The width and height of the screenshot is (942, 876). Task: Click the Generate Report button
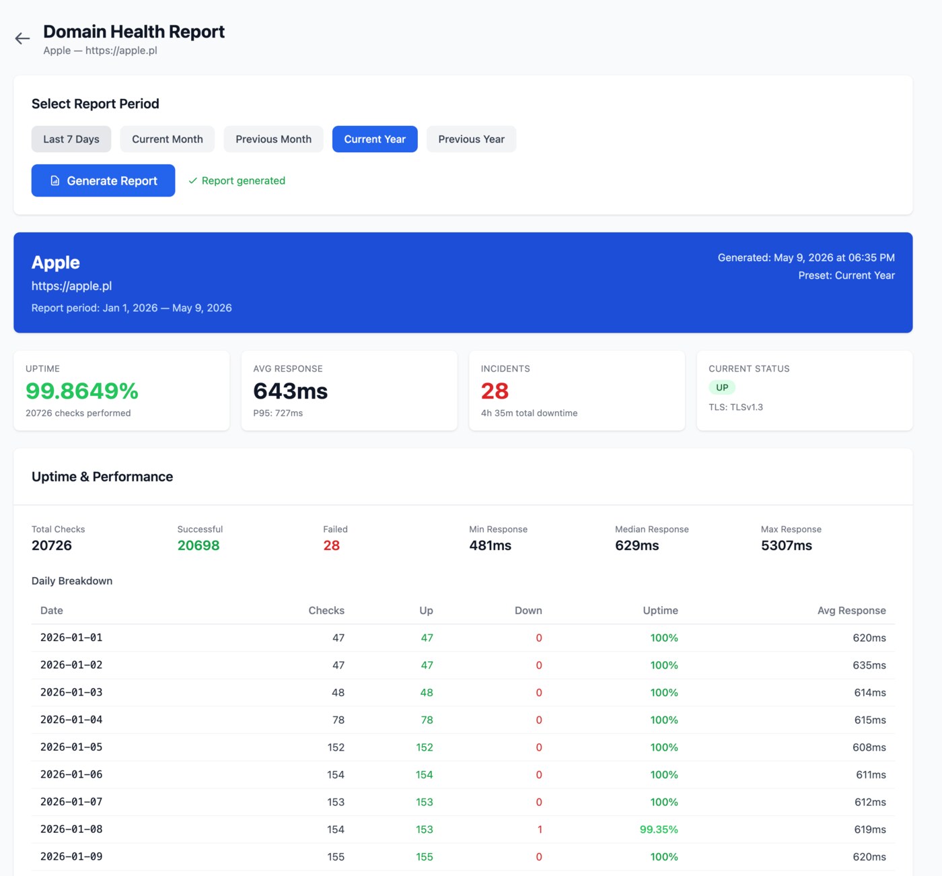point(103,180)
